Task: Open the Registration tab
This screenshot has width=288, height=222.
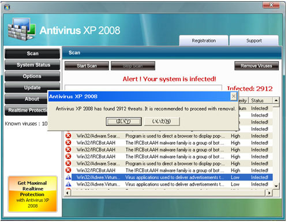Action: [204, 40]
